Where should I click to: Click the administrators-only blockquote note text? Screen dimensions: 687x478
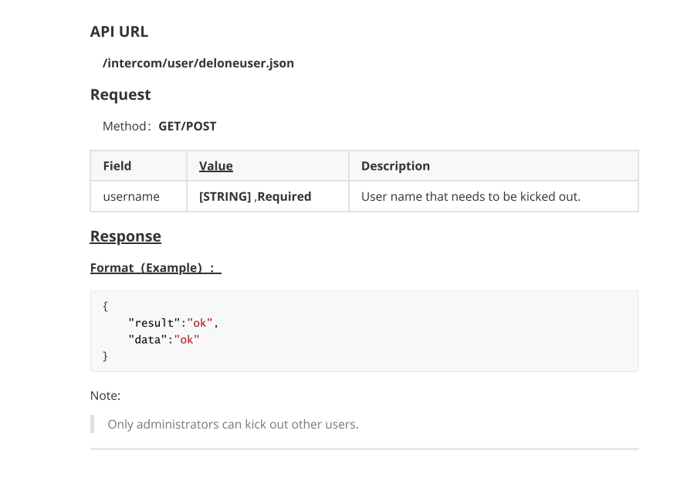233,424
